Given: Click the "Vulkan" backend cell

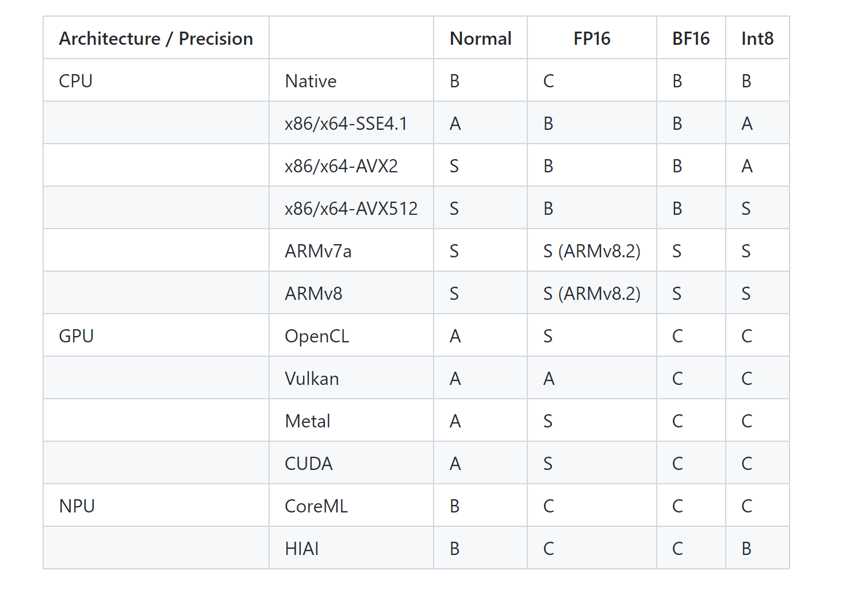Looking at the screenshot, I should pos(312,379).
